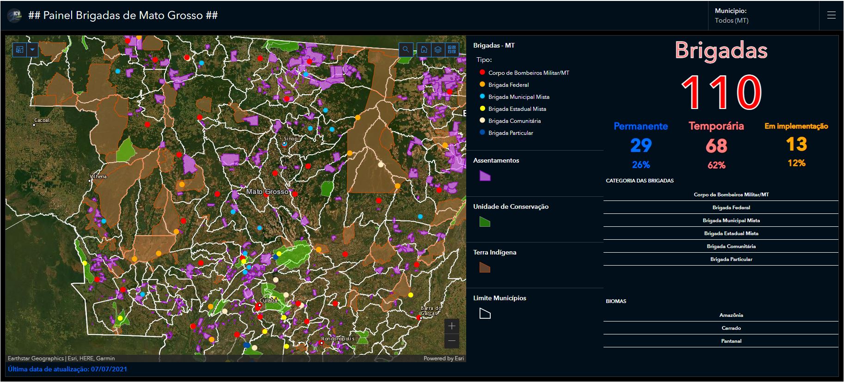The width and height of the screenshot is (844, 382).
Task: Open the map layers list
Action: click(x=438, y=49)
